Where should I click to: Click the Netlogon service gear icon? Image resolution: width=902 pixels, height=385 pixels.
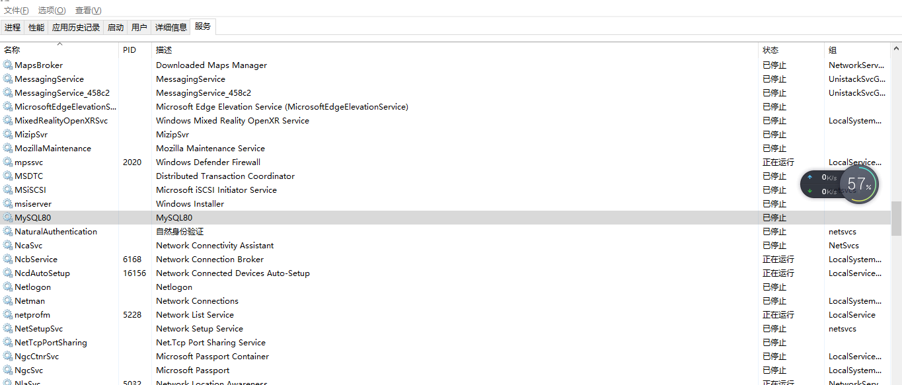pos(8,287)
